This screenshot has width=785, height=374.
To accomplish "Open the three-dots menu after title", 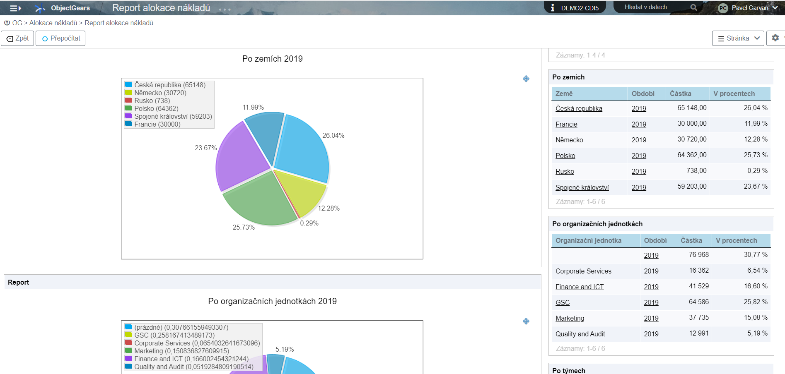I will tap(225, 10).
